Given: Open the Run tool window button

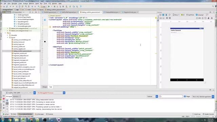Looking at the screenshot, I should 6,114.
